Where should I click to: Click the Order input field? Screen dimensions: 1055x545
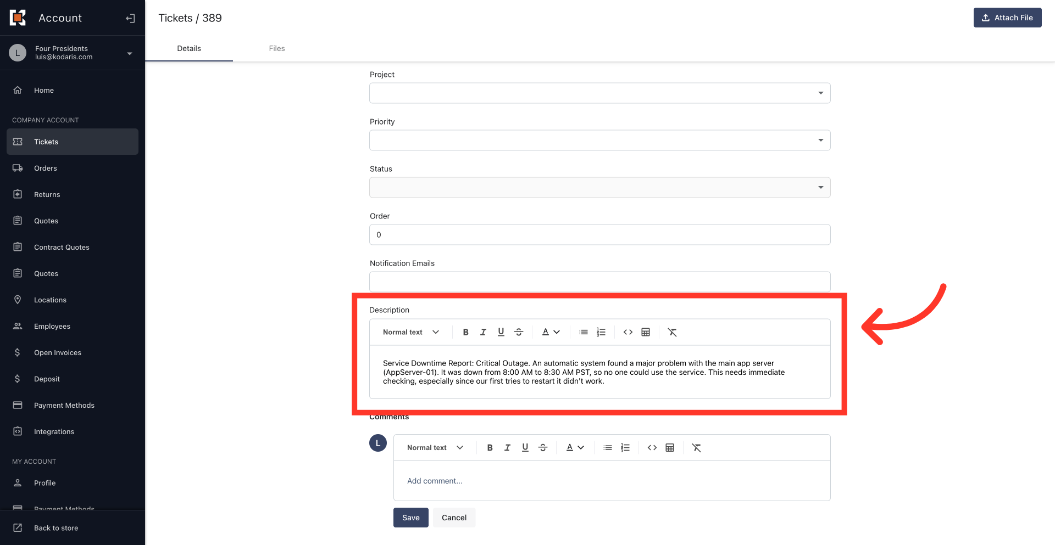(x=599, y=235)
